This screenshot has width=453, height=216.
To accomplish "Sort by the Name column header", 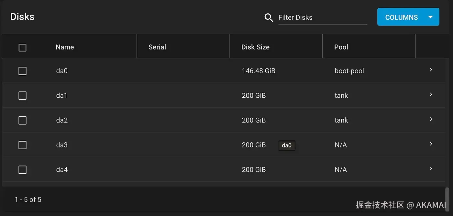I will tap(65, 47).
